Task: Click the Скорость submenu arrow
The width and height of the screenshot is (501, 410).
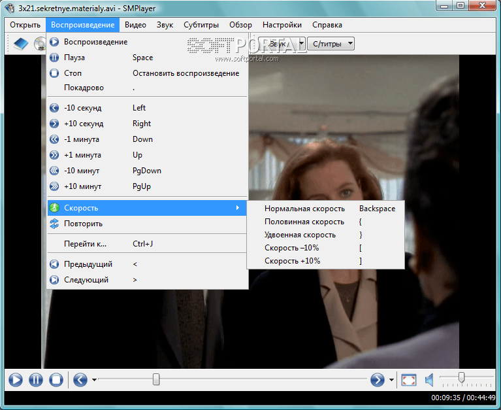Action: click(237, 208)
